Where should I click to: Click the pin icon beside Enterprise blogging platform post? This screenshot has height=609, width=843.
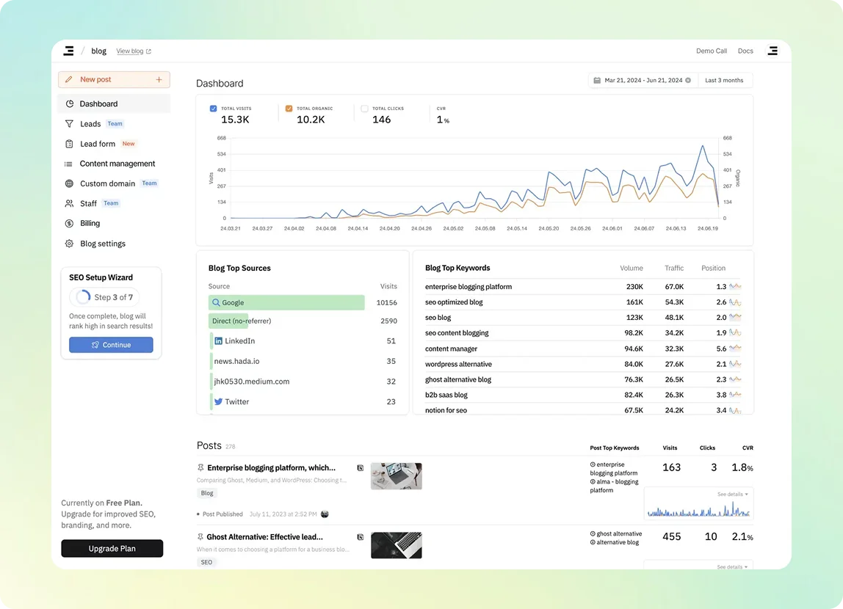coord(200,467)
